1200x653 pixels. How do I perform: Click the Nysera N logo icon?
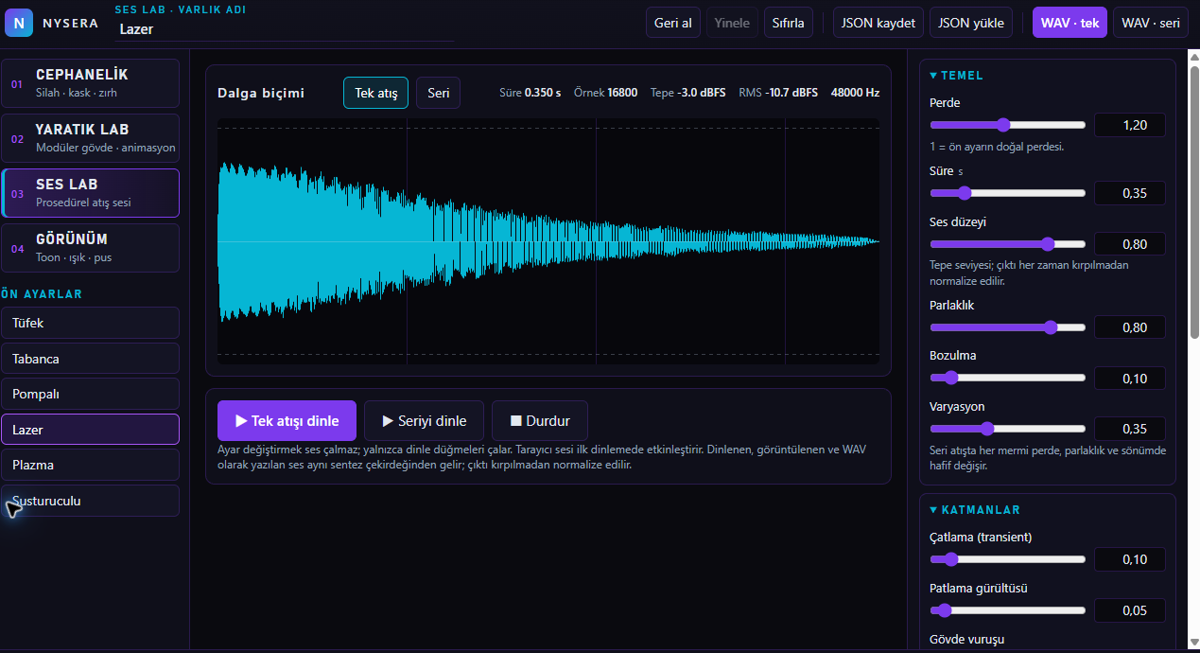[x=19, y=23]
